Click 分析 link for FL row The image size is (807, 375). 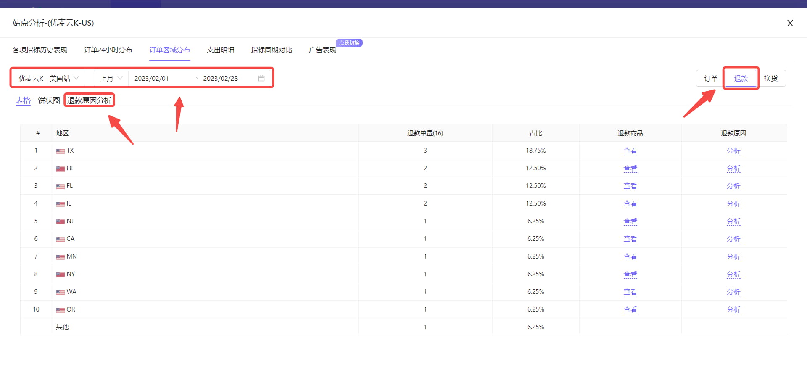tap(733, 186)
